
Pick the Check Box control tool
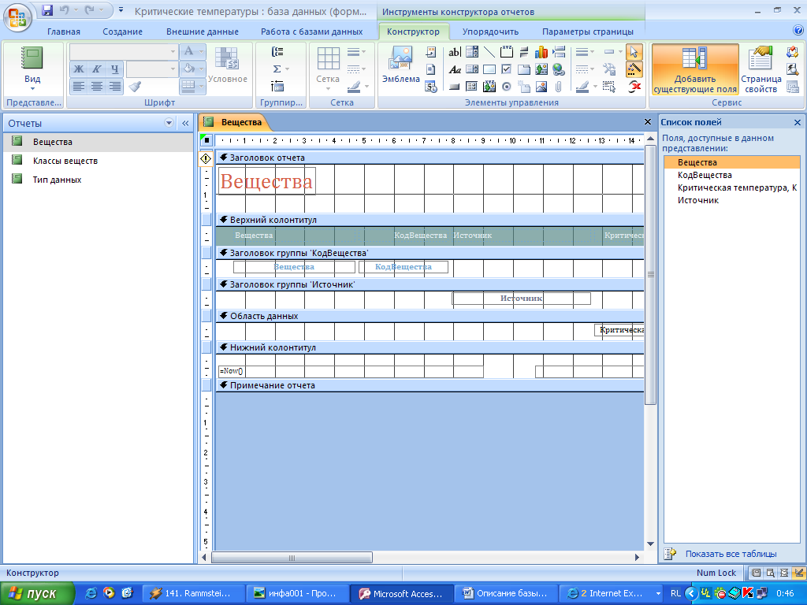tap(507, 69)
